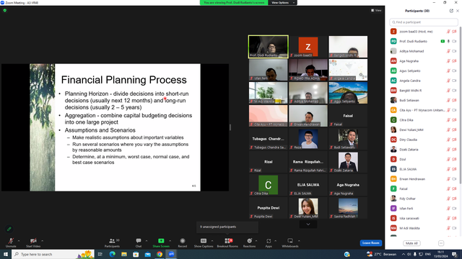Open File Explorer from taskbar
The width and height of the screenshot is (462, 259).
tap(124, 254)
